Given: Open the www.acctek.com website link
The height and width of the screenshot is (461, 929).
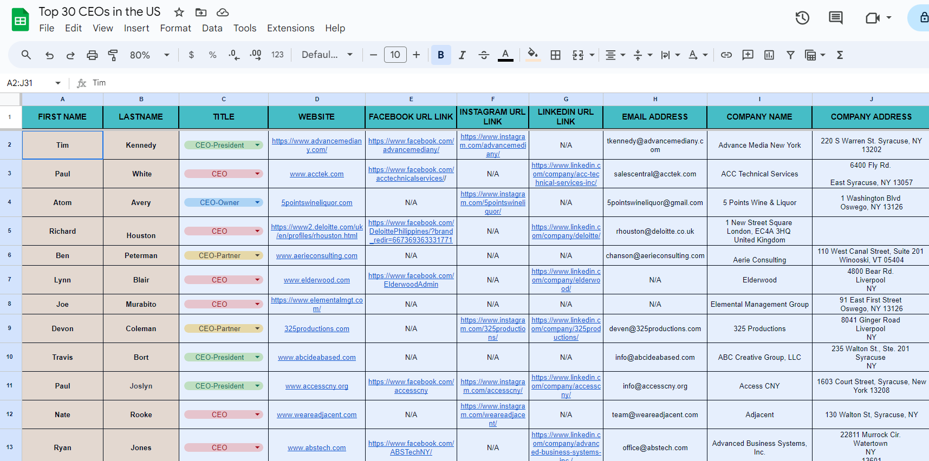Looking at the screenshot, I should pos(317,174).
